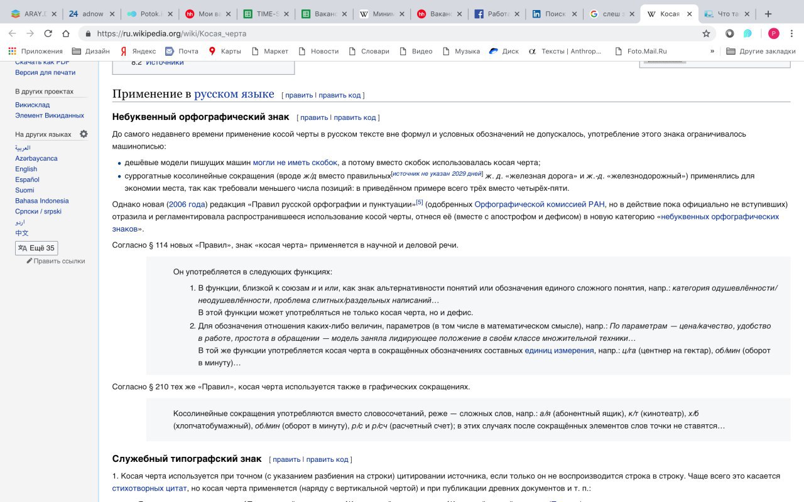Open the Дизайн bookmarks folder
This screenshot has width=804, height=502.
point(91,51)
